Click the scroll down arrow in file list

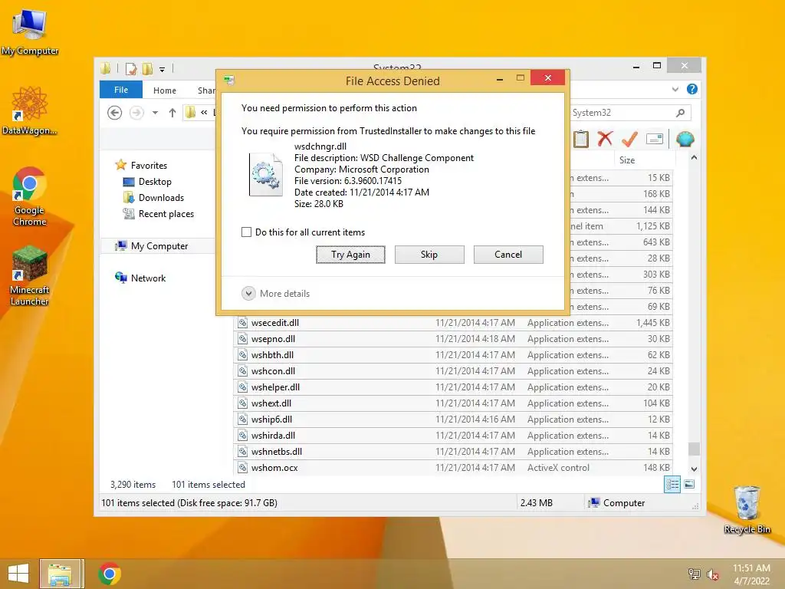pos(694,469)
